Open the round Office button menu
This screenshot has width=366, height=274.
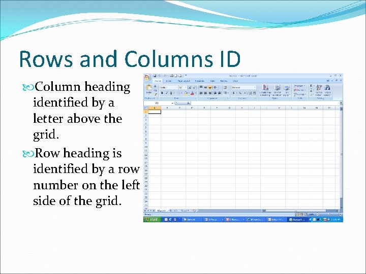(x=147, y=78)
